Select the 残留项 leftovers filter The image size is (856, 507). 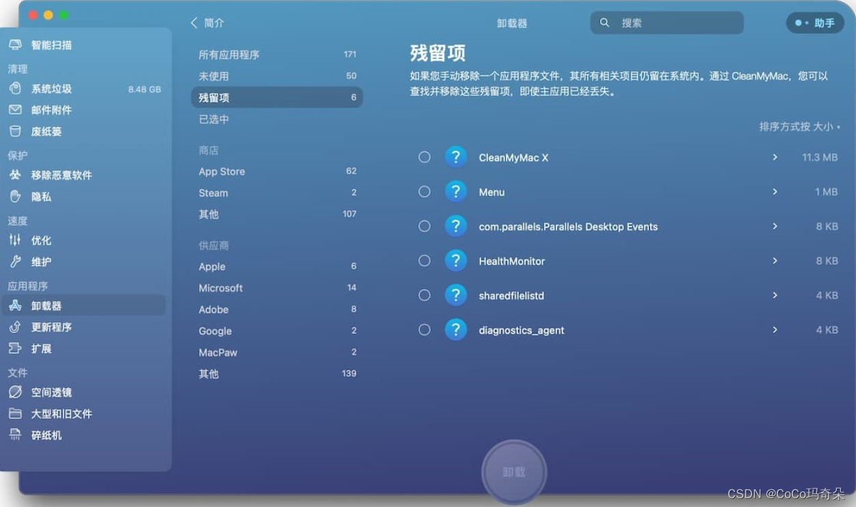[x=277, y=98]
